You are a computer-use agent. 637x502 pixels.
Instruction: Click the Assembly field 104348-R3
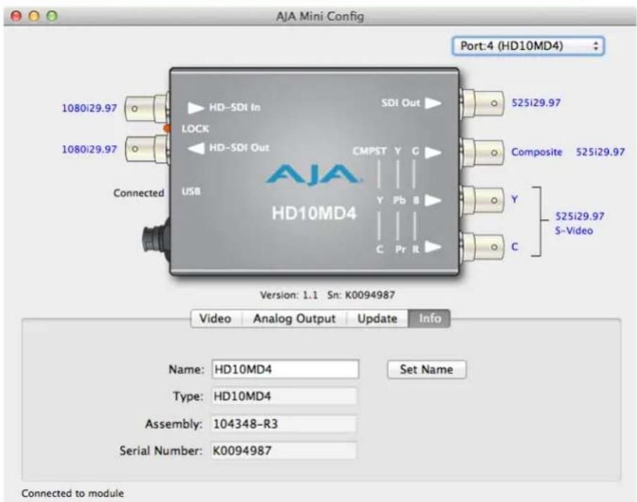[283, 424]
